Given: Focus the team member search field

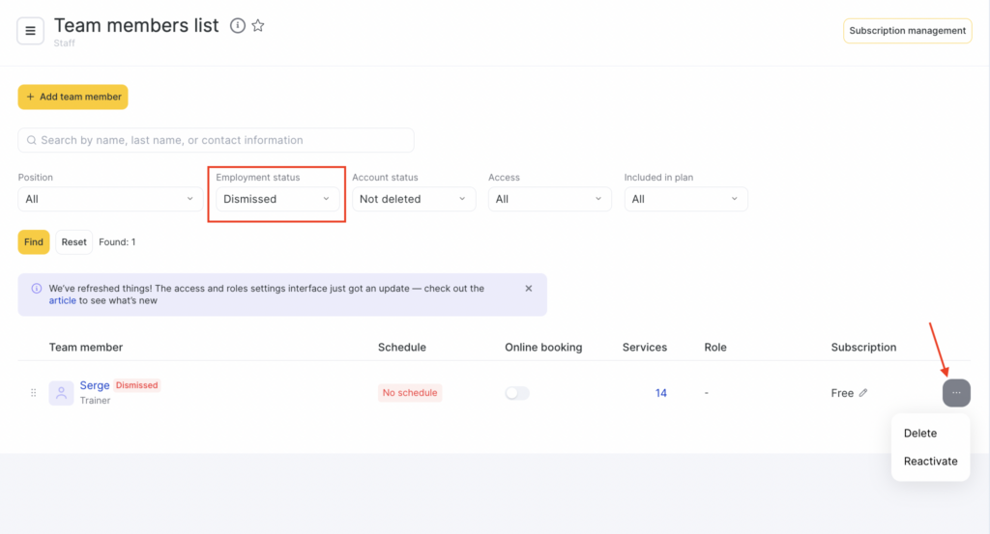Looking at the screenshot, I should [216, 140].
